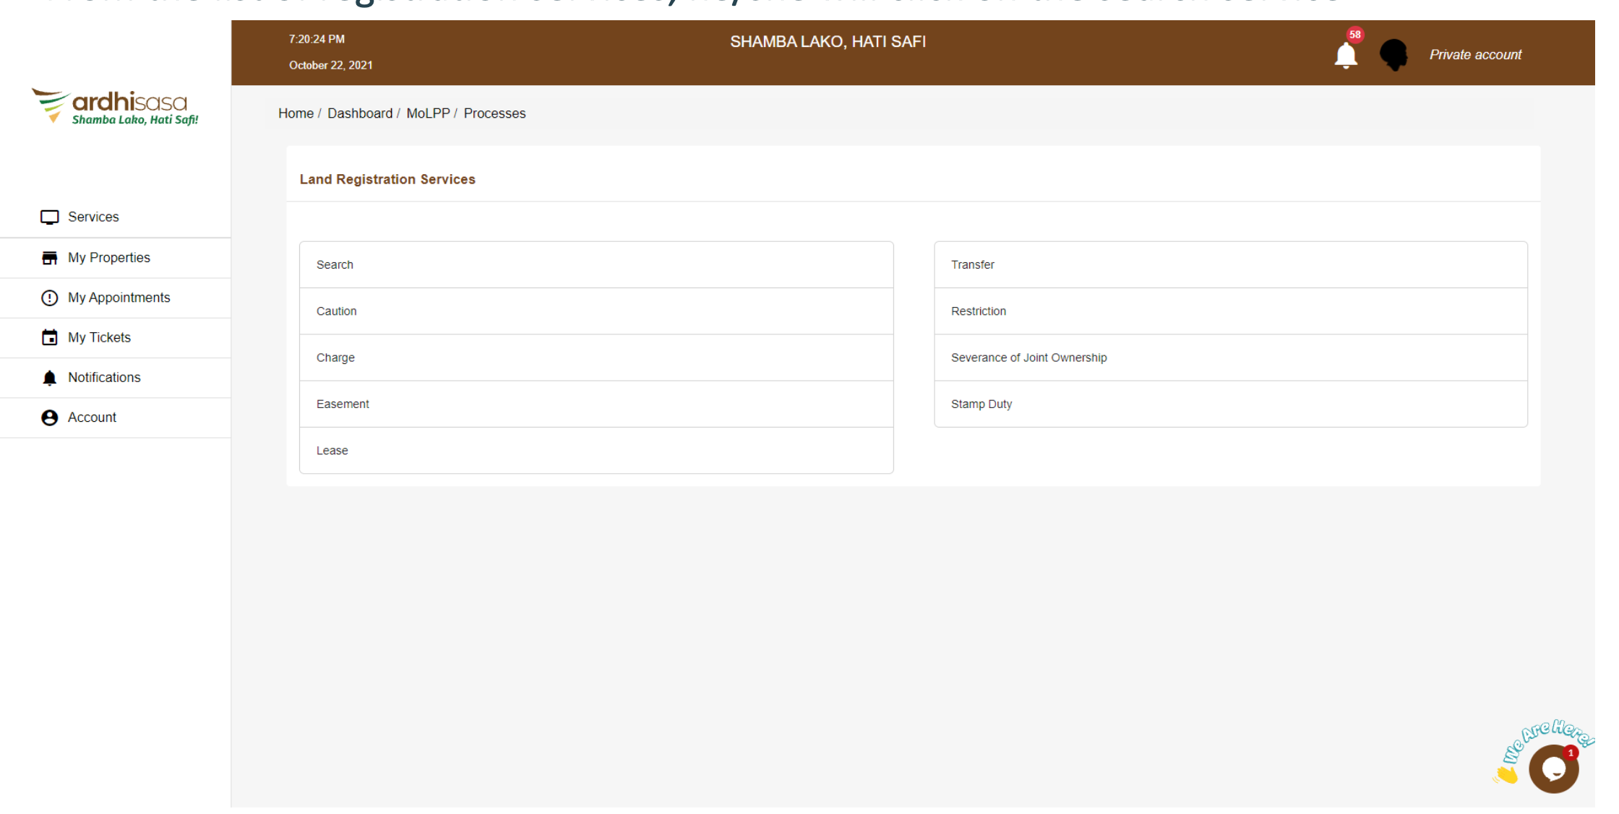Screen dimensions: 1619x814
Task: Click the user profile avatar icon
Action: tap(1393, 55)
